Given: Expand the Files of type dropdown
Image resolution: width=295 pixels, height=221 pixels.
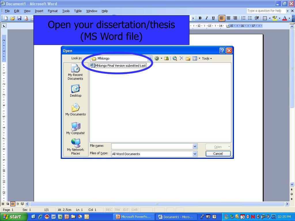Looking at the screenshot, I should click(x=195, y=154).
